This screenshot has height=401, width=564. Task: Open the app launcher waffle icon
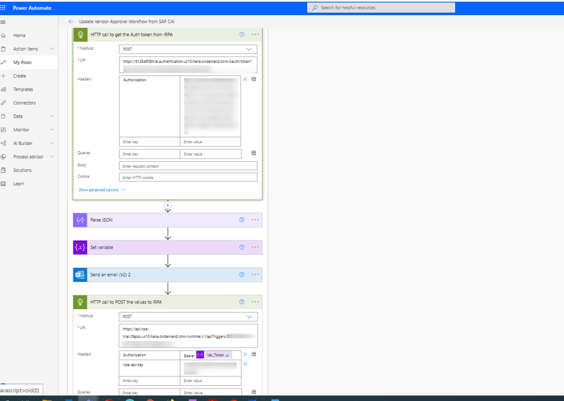(3, 7)
